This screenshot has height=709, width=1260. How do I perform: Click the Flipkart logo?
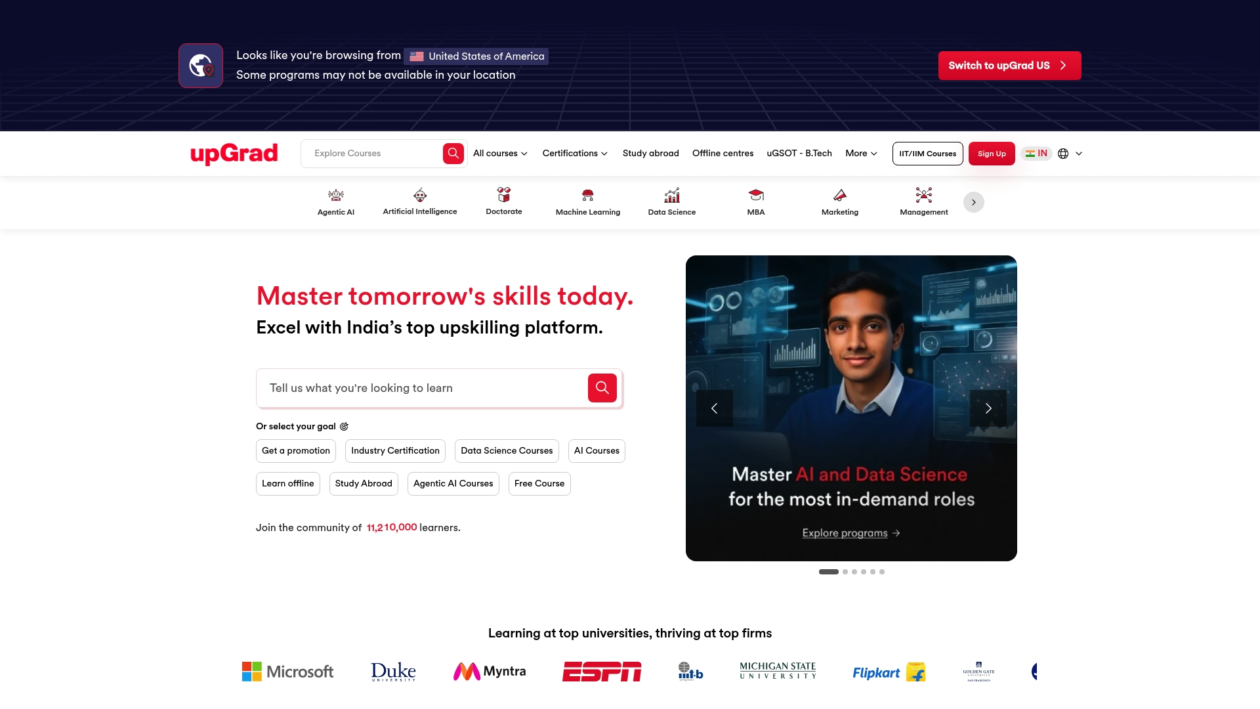tap(889, 672)
